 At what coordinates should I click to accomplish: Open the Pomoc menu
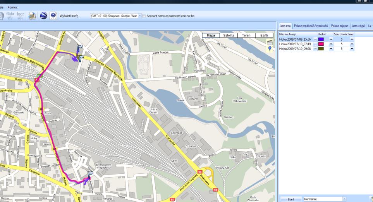pyautogui.click(x=12, y=7)
